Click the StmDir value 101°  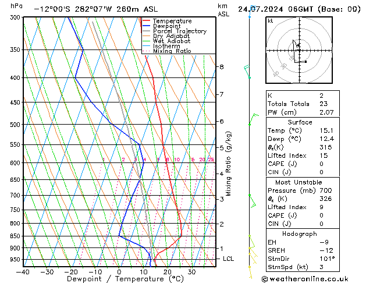pyautogui.click(x=327, y=259)
